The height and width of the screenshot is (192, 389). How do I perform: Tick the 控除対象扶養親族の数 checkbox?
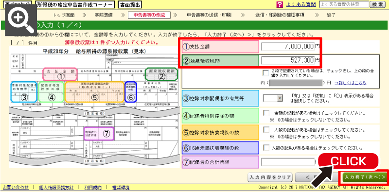point(266,130)
